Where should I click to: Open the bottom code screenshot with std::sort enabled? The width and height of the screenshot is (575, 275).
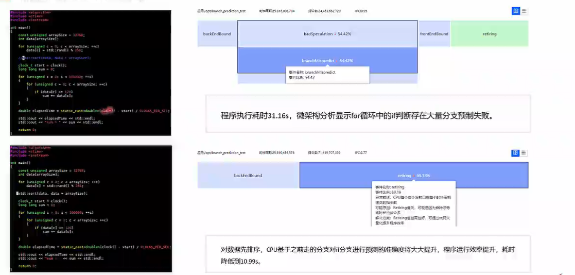(91, 209)
